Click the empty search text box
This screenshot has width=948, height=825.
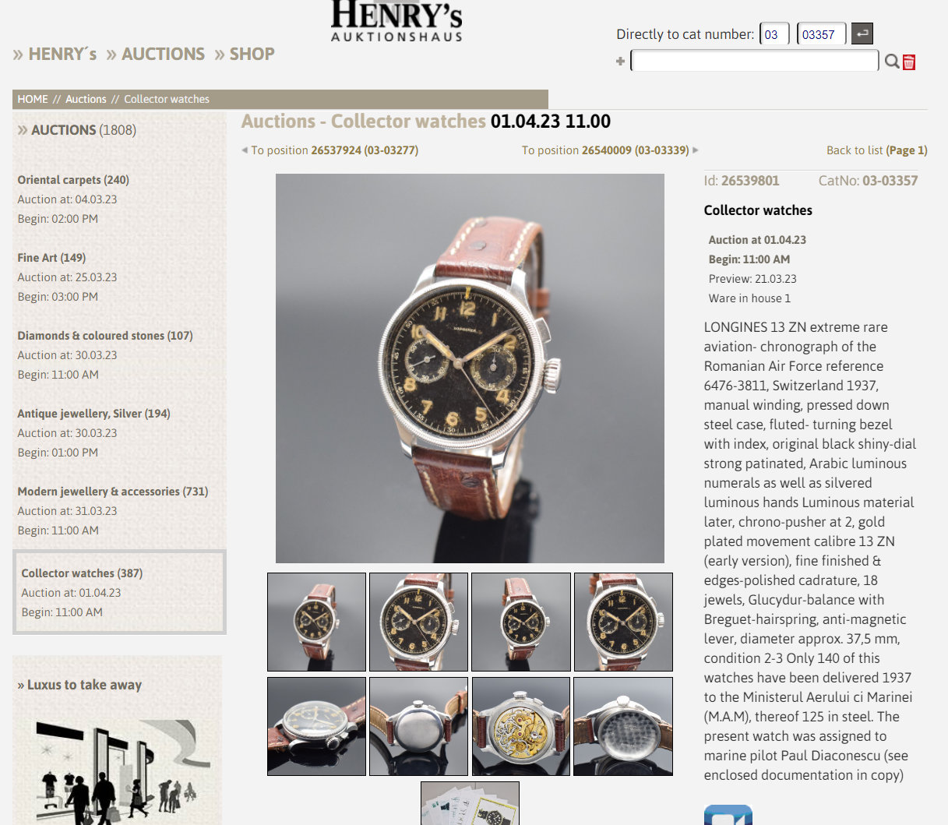click(755, 61)
